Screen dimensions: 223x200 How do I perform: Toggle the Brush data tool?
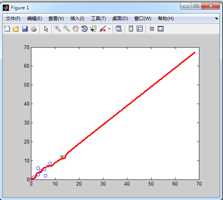tap(103, 29)
